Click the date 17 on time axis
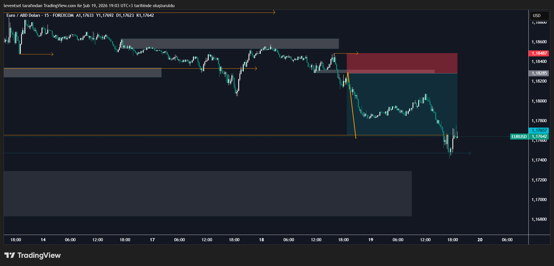554x266 pixels. [152, 240]
